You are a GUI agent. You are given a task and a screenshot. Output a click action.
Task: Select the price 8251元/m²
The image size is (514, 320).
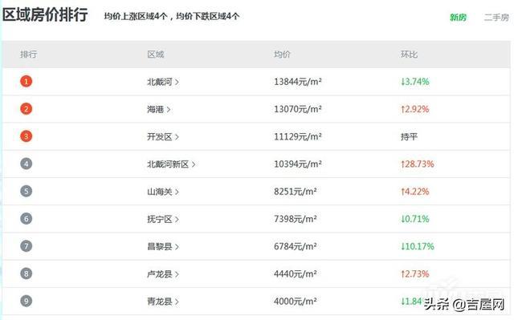(x=296, y=192)
